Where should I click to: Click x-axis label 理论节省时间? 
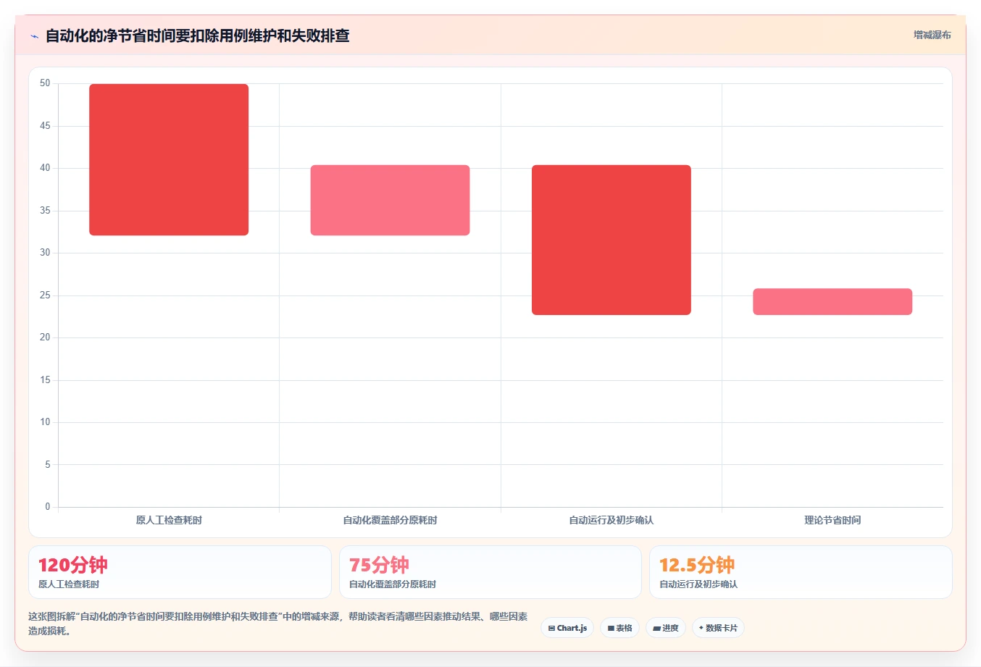point(832,520)
